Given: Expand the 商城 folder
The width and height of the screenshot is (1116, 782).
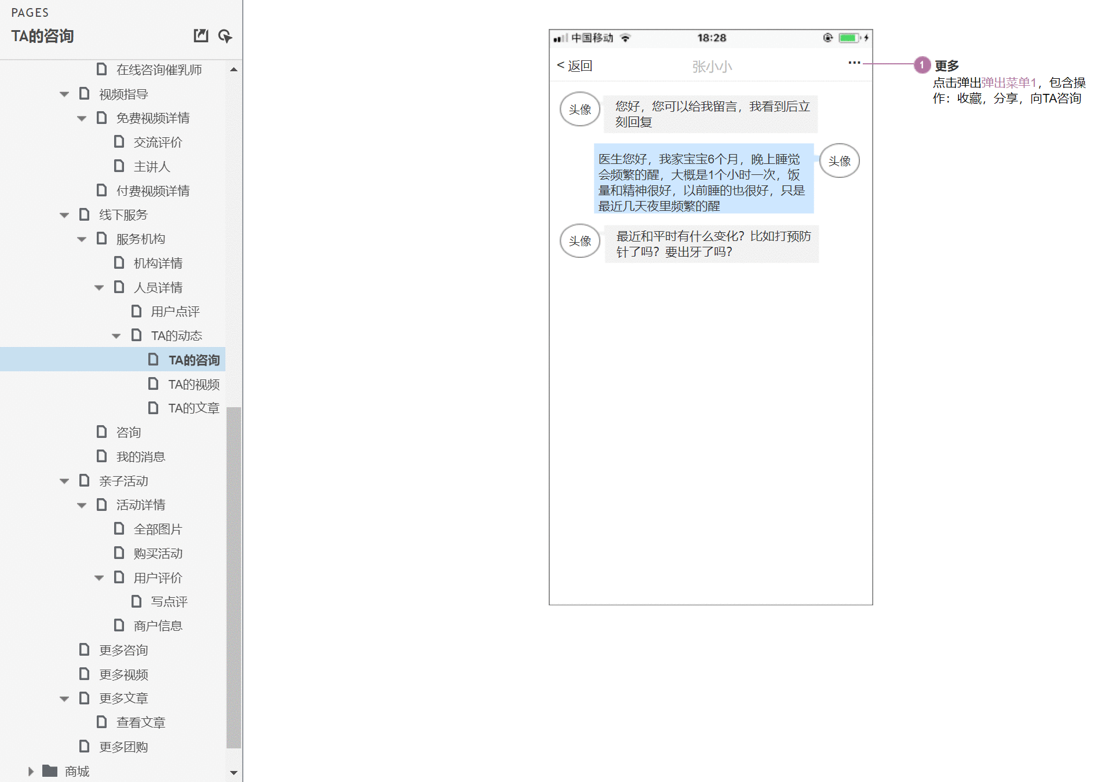Looking at the screenshot, I should (31, 771).
